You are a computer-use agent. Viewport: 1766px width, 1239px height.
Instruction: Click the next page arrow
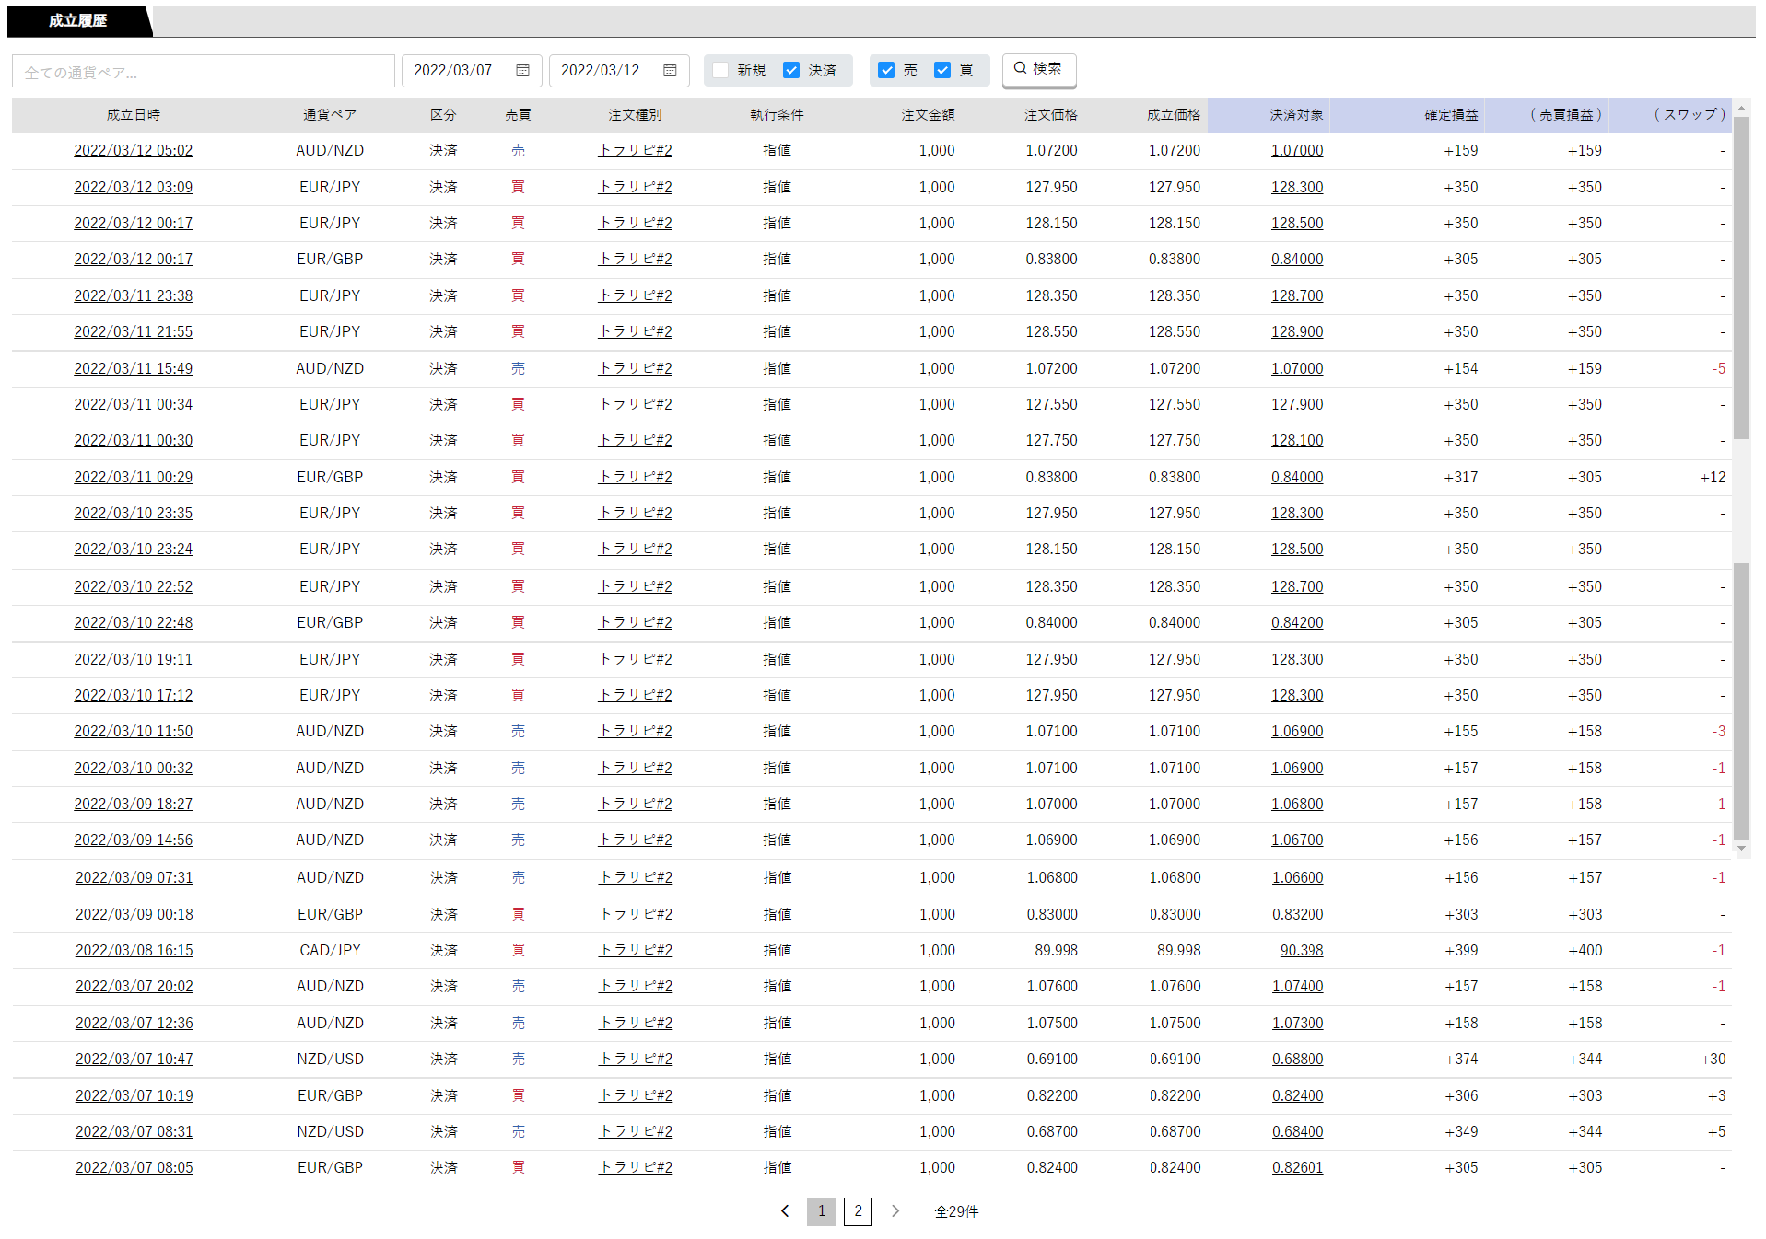click(x=895, y=1211)
